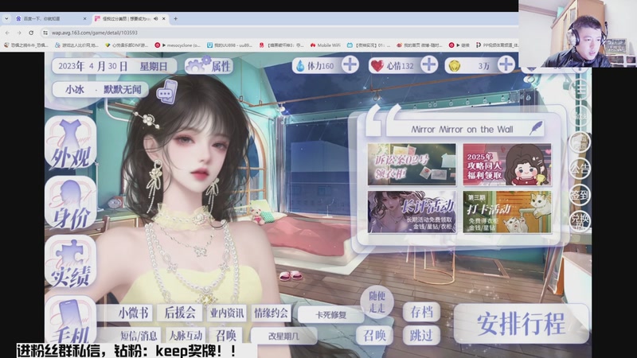This screenshot has width=637, height=358.
Task: Click the 卡死修复 fix button
Action: pyautogui.click(x=330, y=315)
